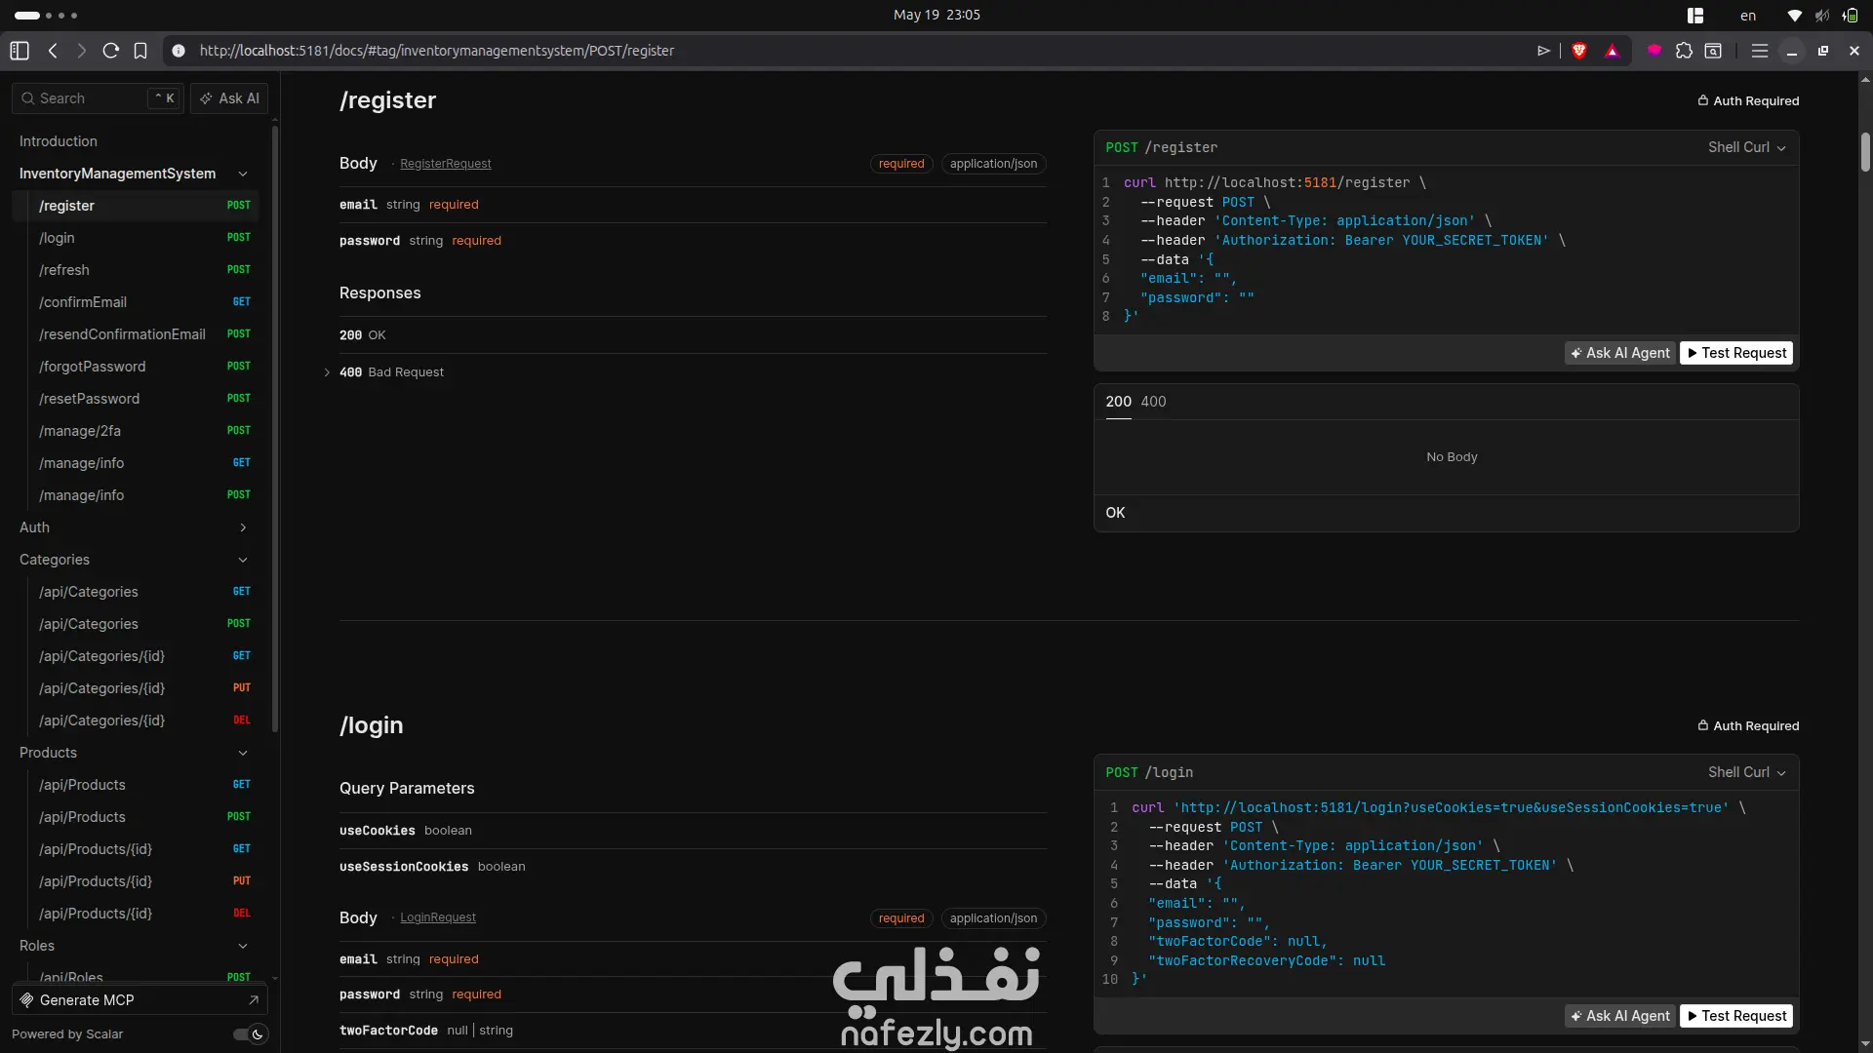Image resolution: width=1873 pixels, height=1053 pixels.
Task: Open the system volume indicator
Action: click(1821, 15)
